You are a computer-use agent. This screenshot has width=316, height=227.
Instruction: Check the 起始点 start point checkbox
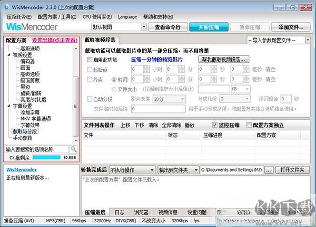(x=90, y=70)
